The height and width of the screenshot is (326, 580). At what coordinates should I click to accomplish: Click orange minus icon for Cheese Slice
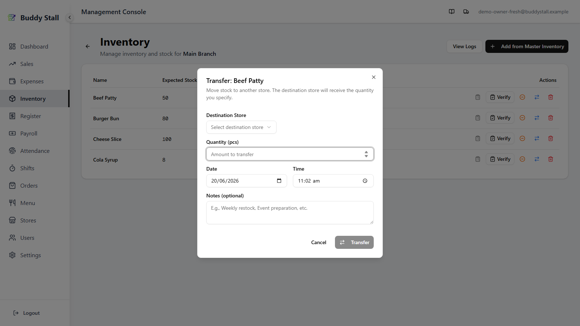coord(522,138)
